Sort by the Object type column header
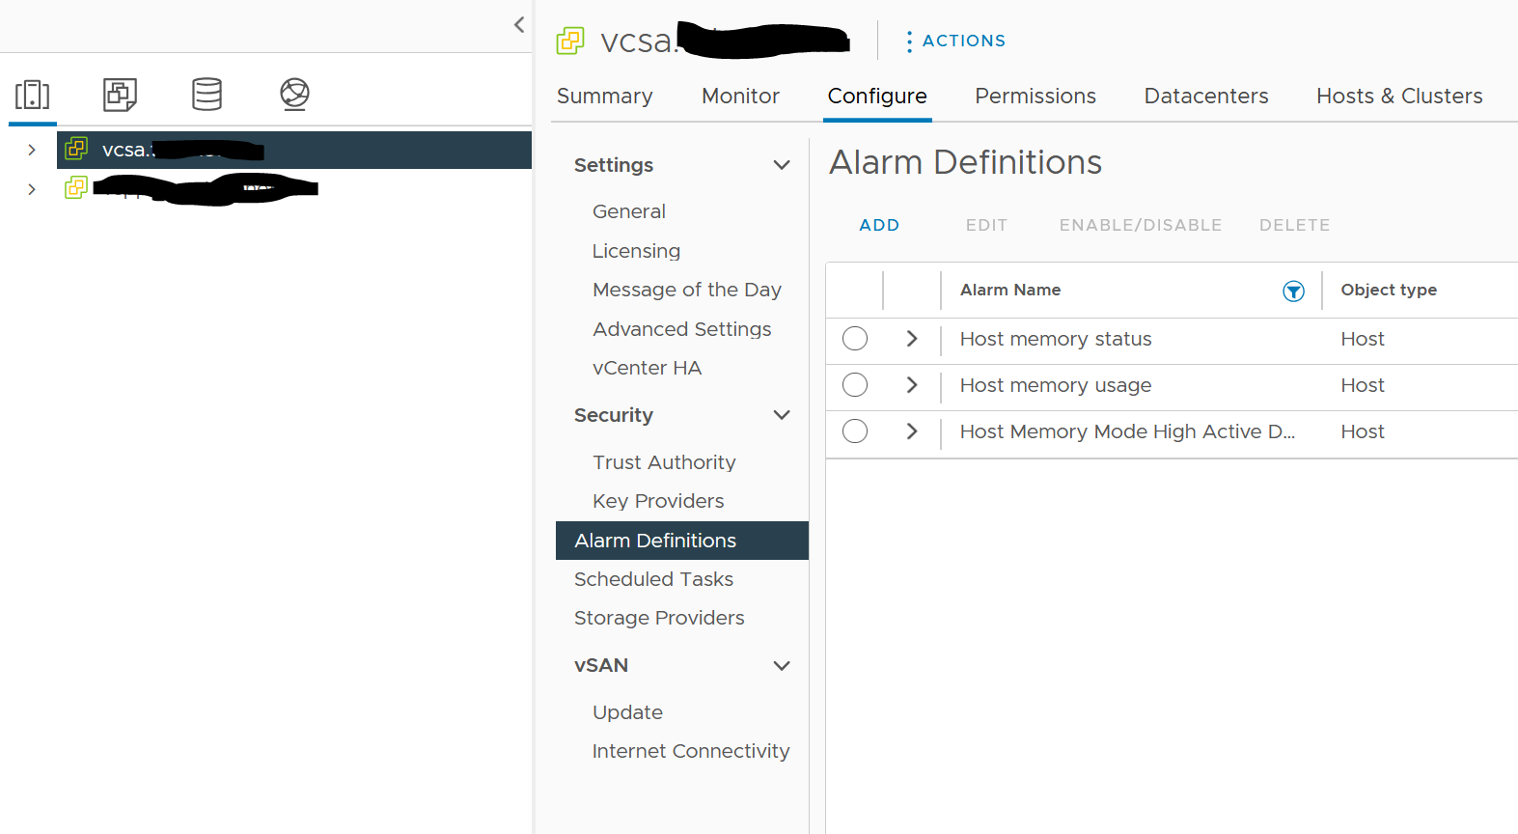Image resolution: width=1518 pixels, height=834 pixels. click(x=1388, y=290)
